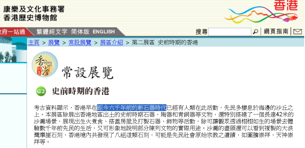Viewport: 305px width, 148px height.
Task: Open 網頁指南 site map
Action: click(276, 31)
